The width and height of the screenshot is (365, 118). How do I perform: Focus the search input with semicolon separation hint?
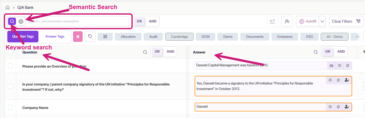(x=78, y=21)
